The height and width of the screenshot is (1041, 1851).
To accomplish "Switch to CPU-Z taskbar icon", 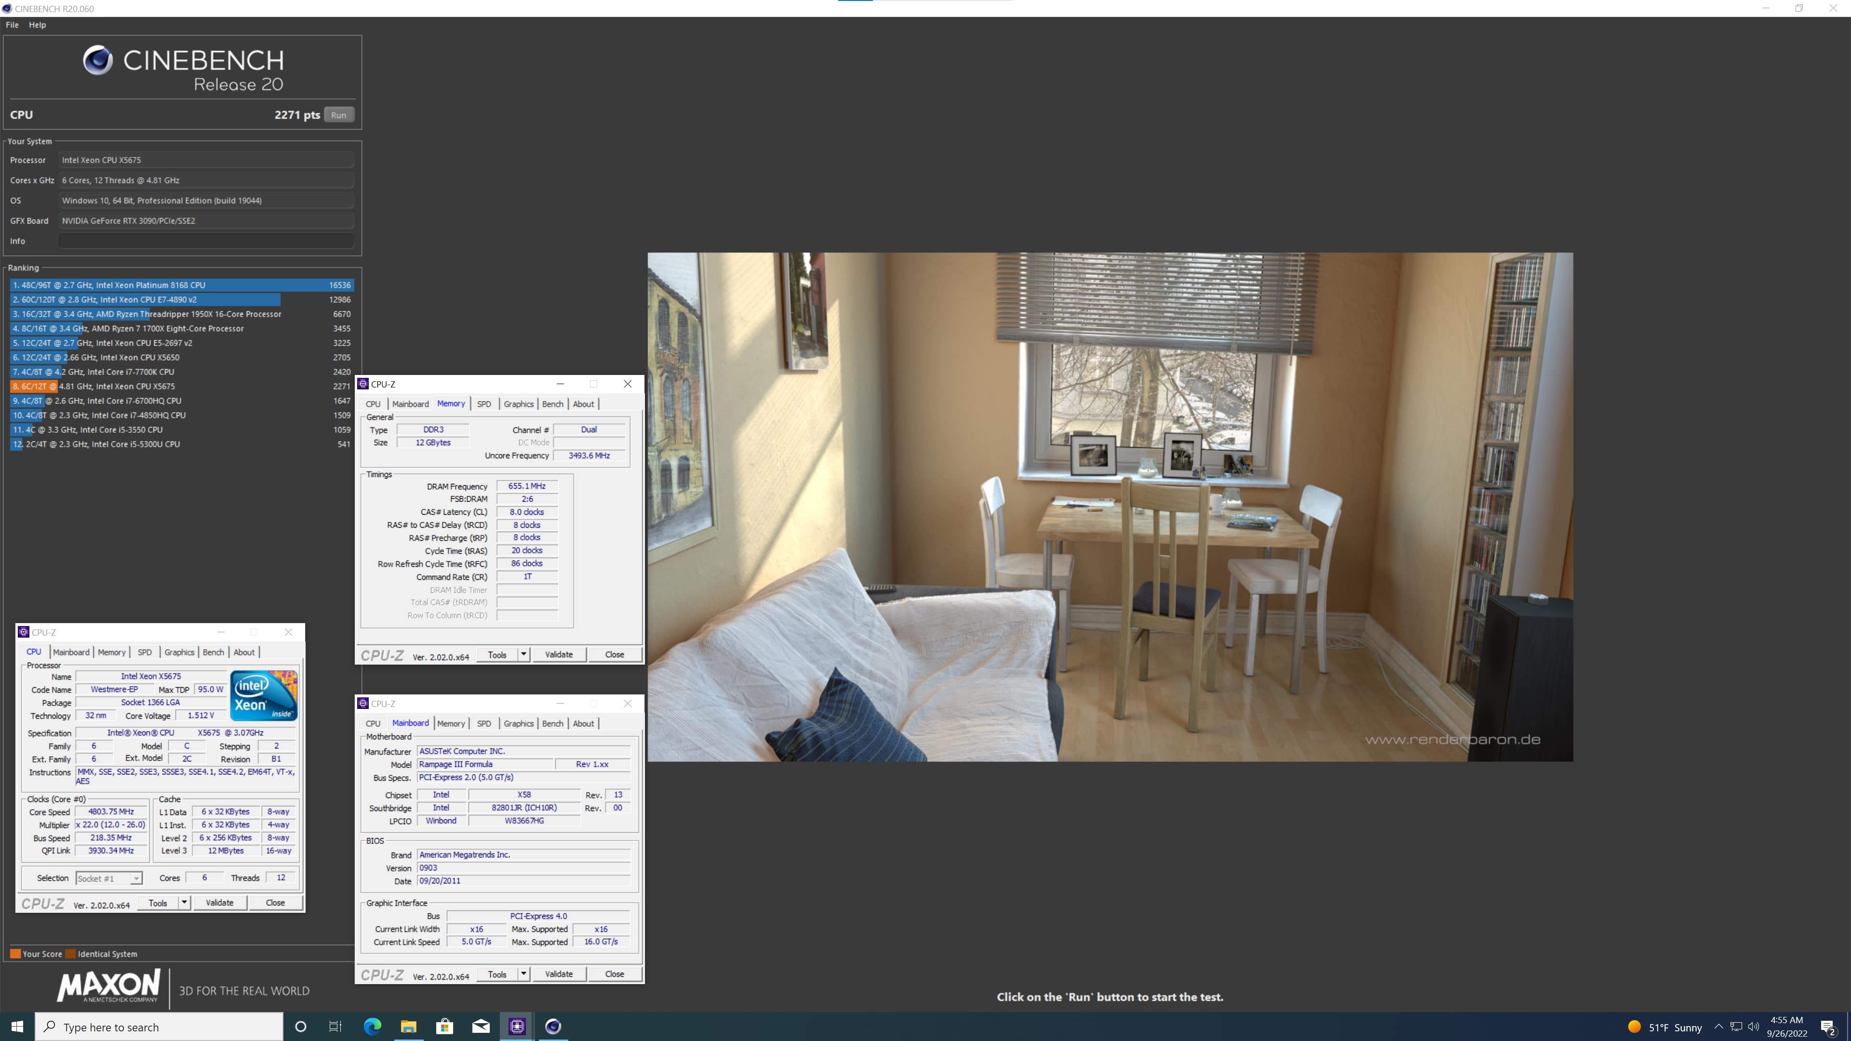I will tap(517, 1027).
